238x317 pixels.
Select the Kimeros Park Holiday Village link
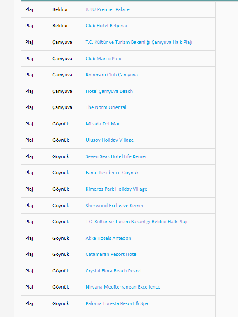pos(116,189)
